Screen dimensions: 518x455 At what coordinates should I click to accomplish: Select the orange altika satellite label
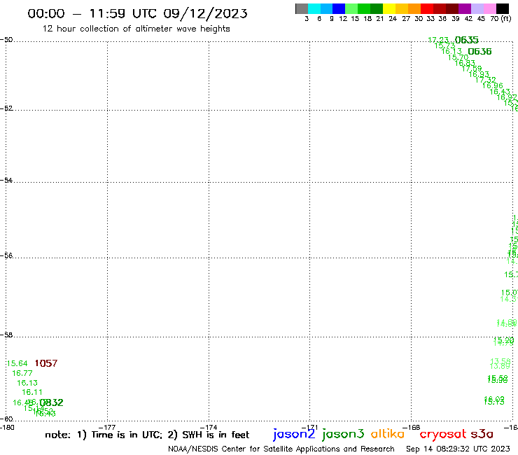[388, 434]
